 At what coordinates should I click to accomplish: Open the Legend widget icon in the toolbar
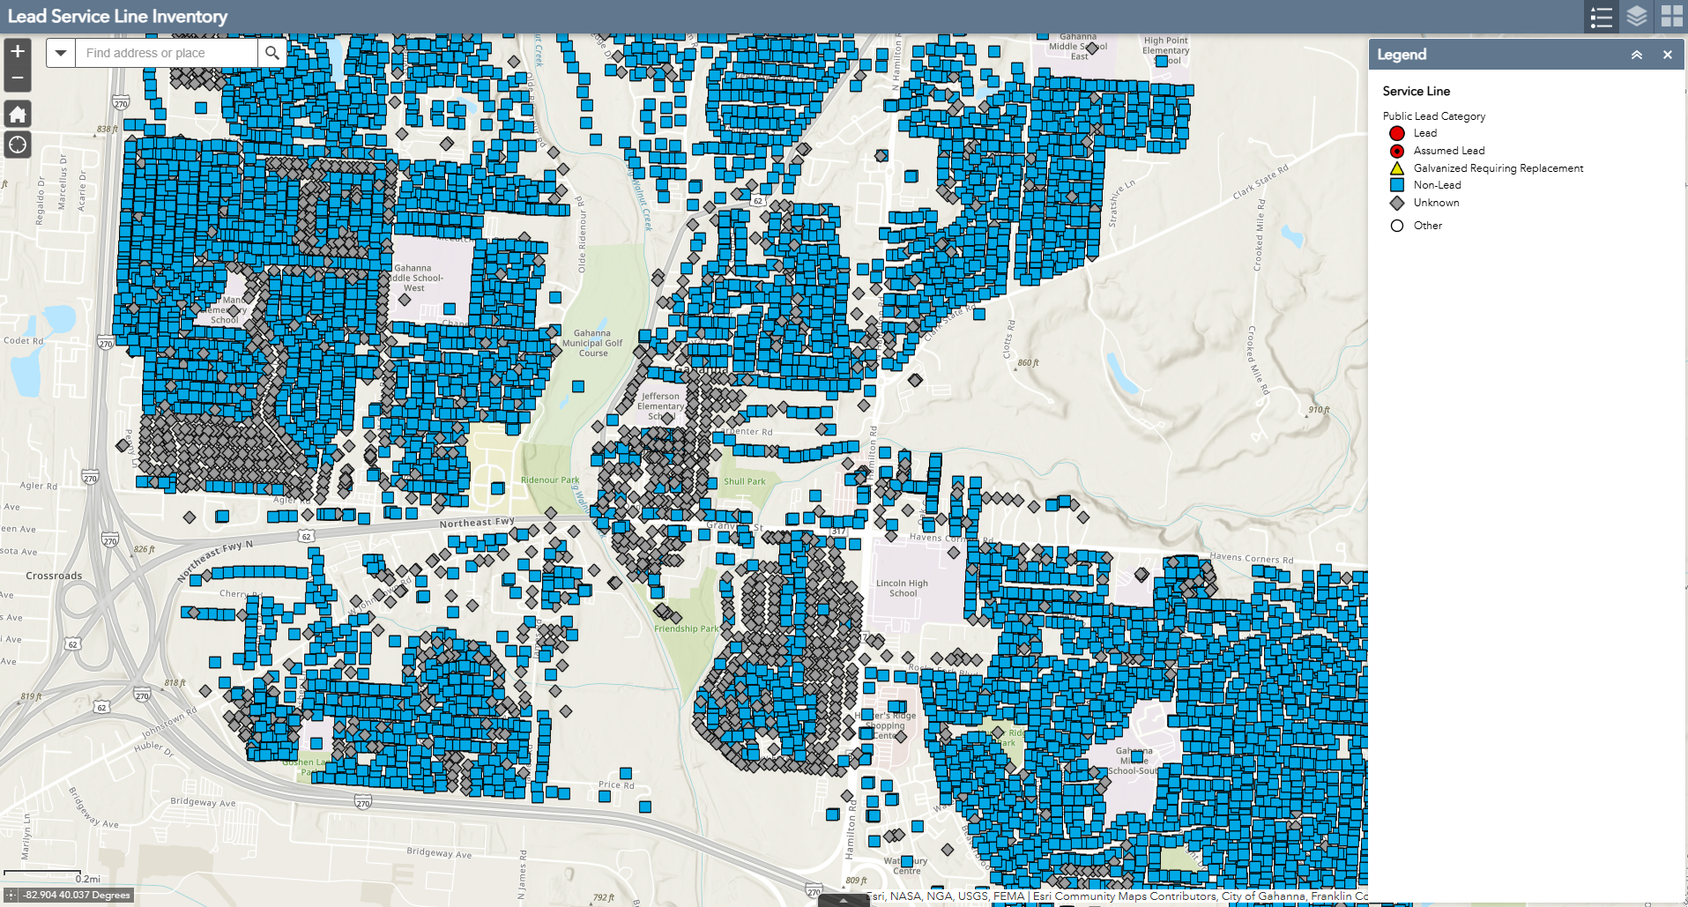point(1602,17)
